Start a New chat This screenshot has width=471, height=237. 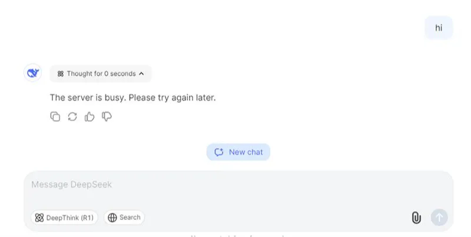coord(238,152)
